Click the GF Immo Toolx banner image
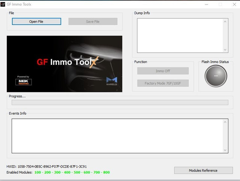This screenshot has height=181, width=240. pyautogui.click(x=64, y=64)
